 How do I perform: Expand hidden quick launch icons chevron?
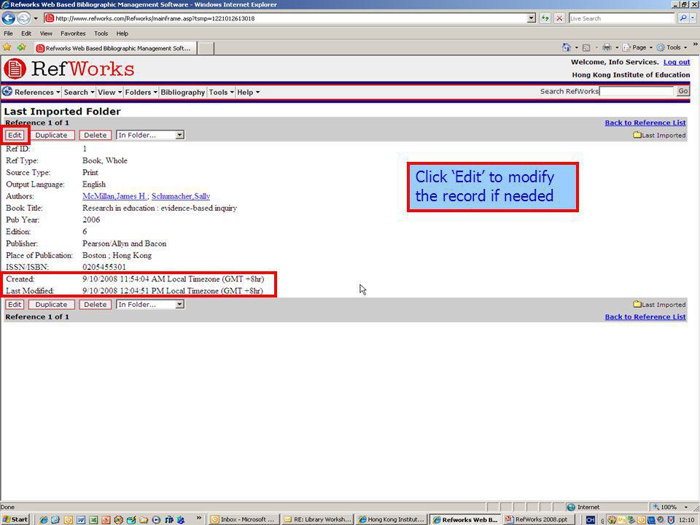point(198,518)
